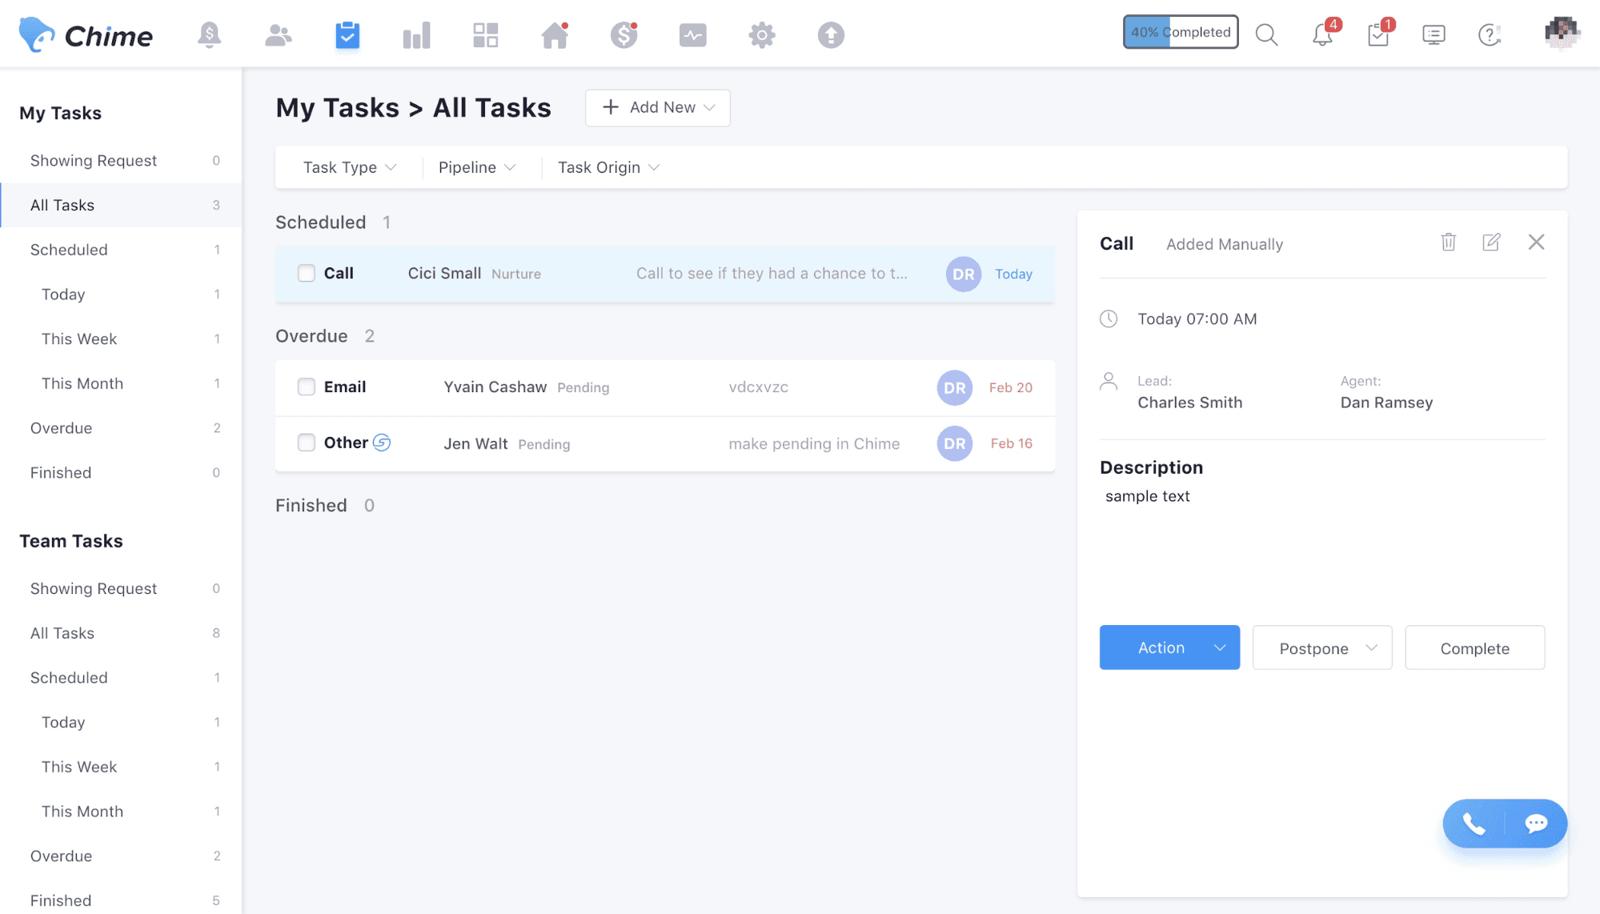Open the settings gear icon in top navigation

point(761,35)
